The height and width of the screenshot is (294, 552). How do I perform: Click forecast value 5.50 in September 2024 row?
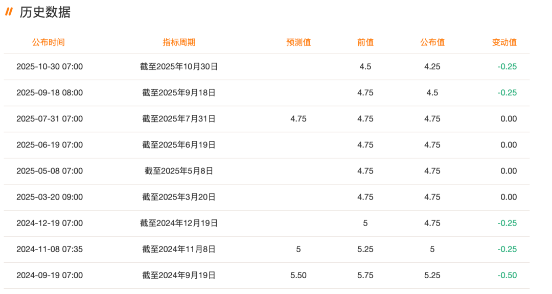[x=298, y=275]
